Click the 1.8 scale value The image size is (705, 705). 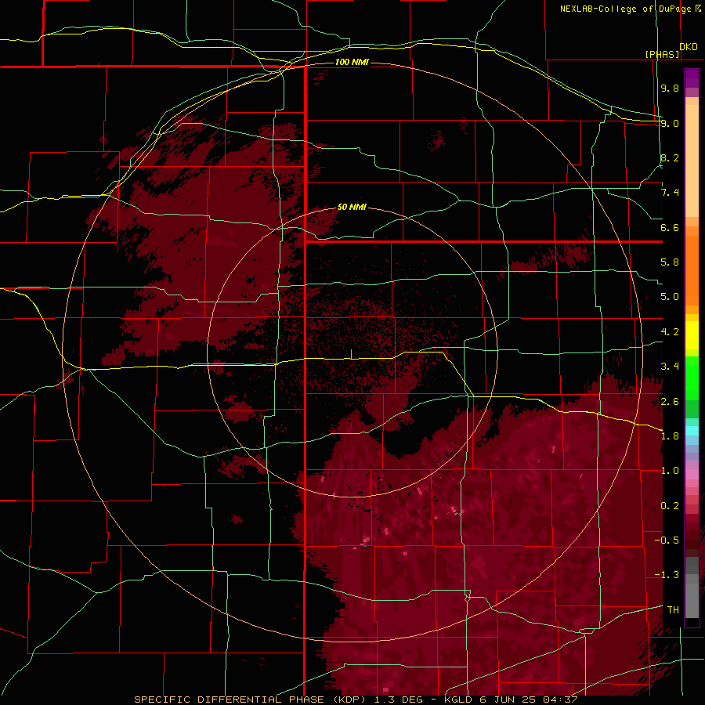point(670,436)
